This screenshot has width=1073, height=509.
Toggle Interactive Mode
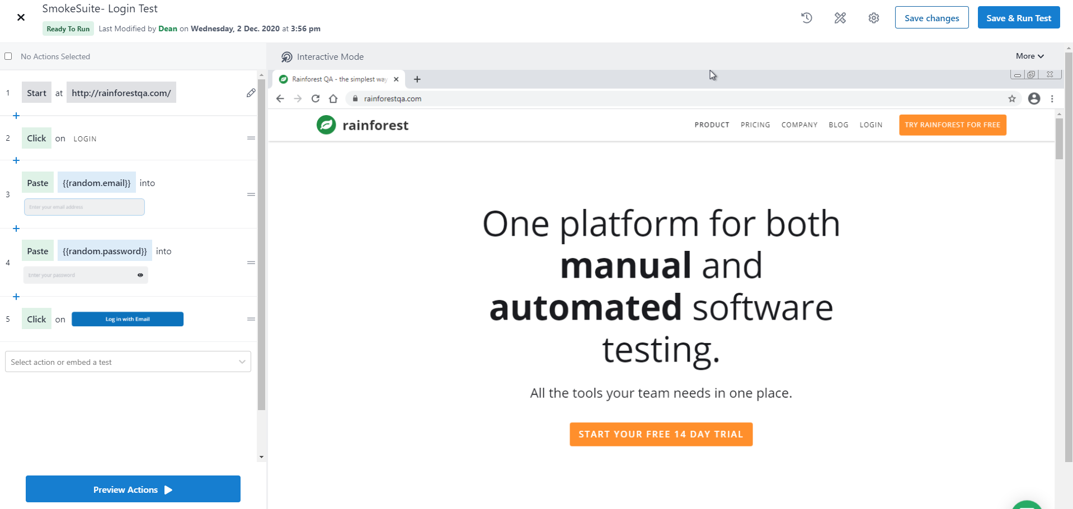322,57
